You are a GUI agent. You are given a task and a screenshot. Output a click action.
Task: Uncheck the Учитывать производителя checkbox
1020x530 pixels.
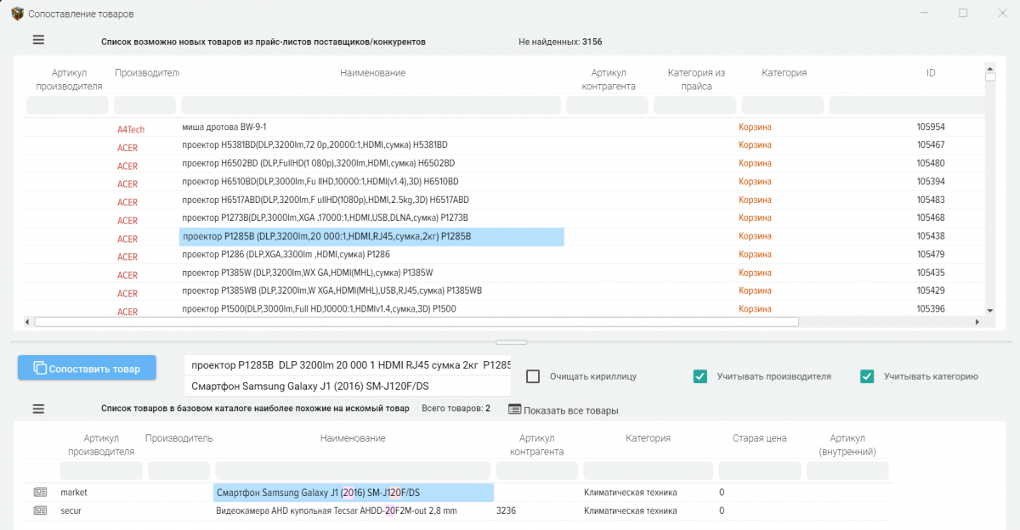700,376
